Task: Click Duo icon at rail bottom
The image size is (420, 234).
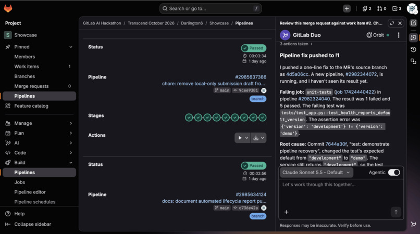Action: coord(414,224)
